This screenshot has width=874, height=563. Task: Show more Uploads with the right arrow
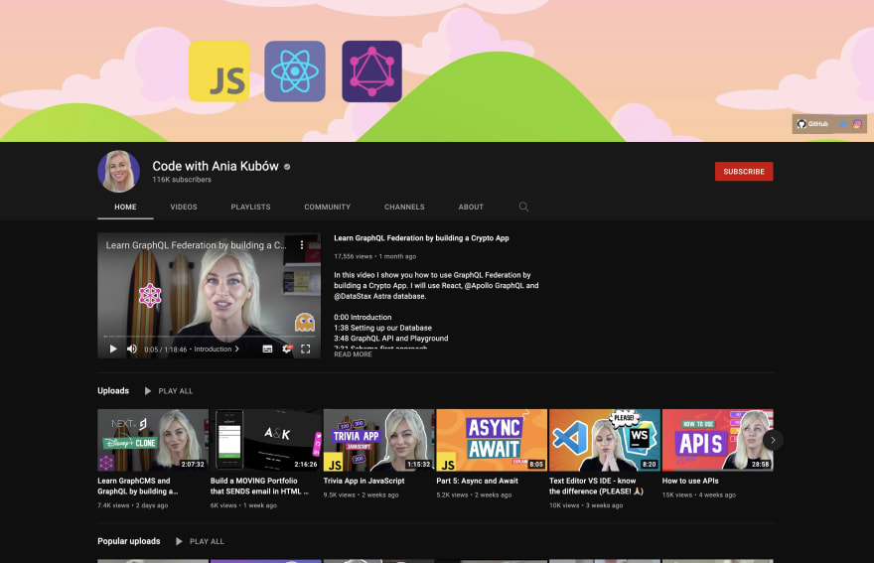click(773, 440)
